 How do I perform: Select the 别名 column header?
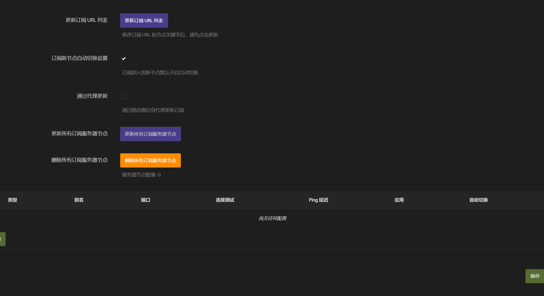[79, 200]
